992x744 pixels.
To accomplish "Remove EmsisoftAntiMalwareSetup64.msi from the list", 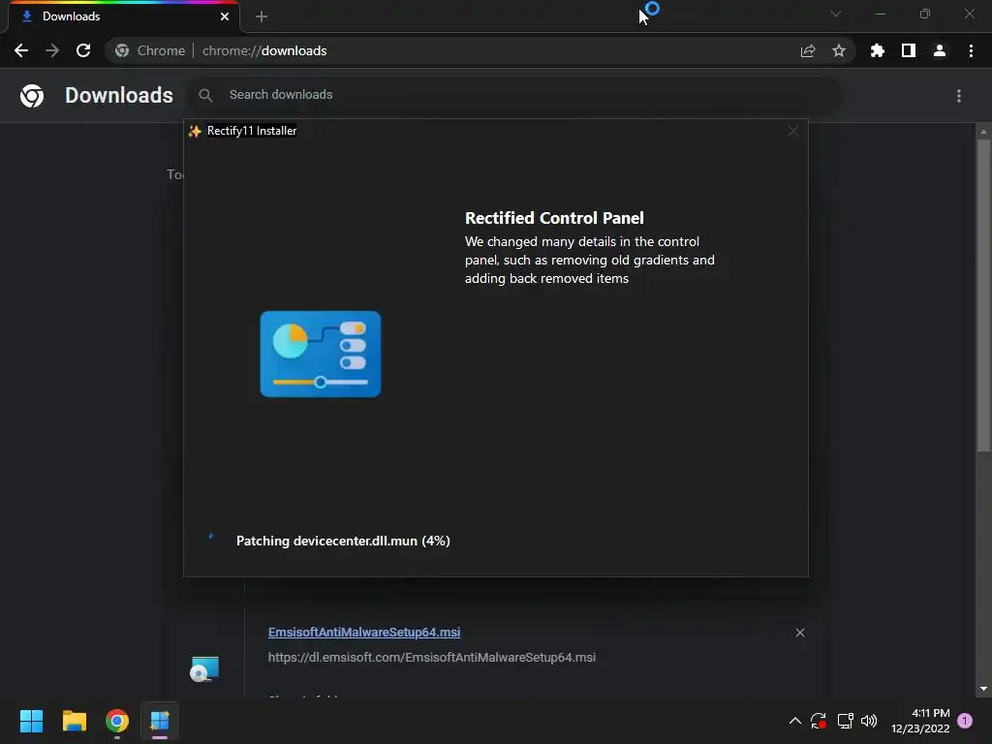I will tap(799, 633).
